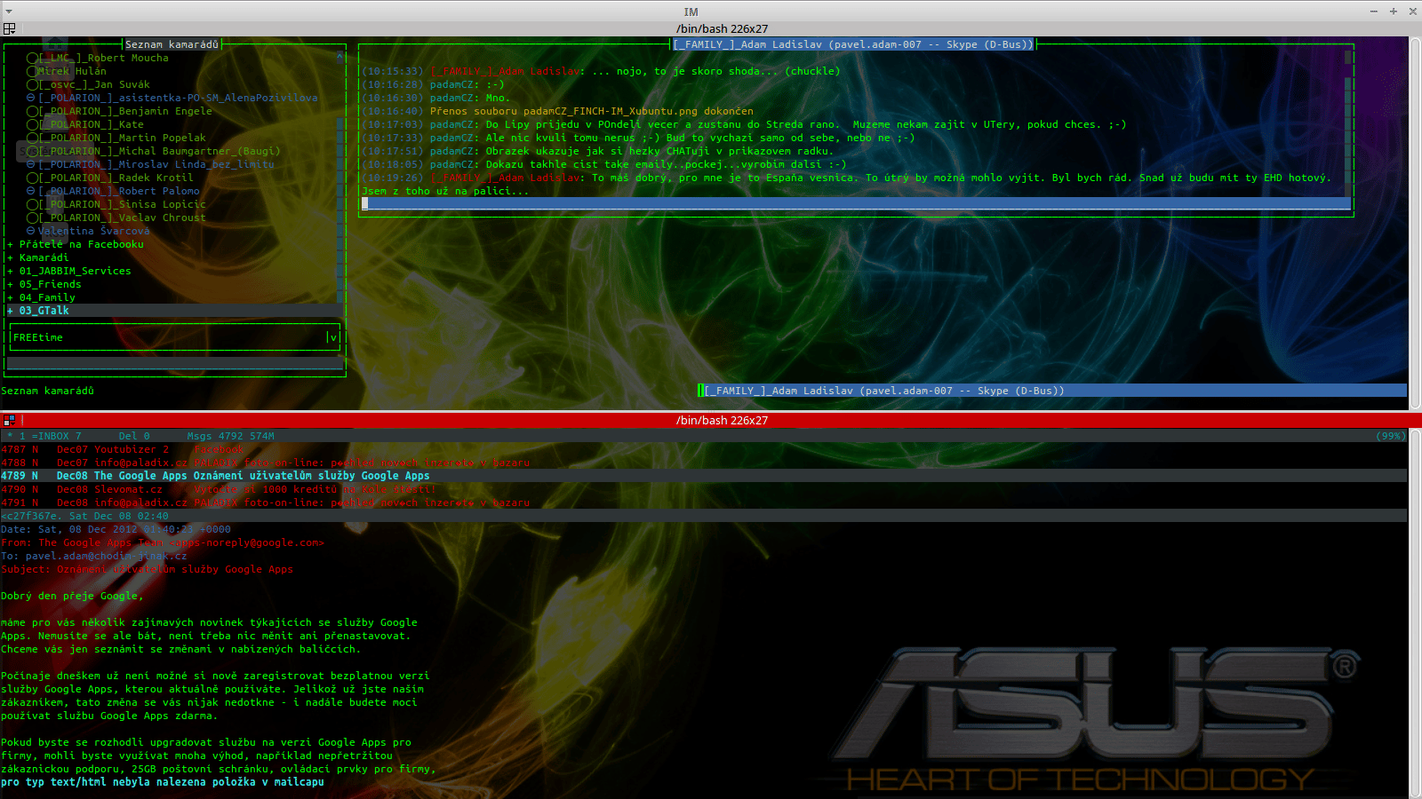The height and width of the screenshot is (799, 1422).
Task: Select Seznam kamarádů in bottom window list
Action: point(47,391)
